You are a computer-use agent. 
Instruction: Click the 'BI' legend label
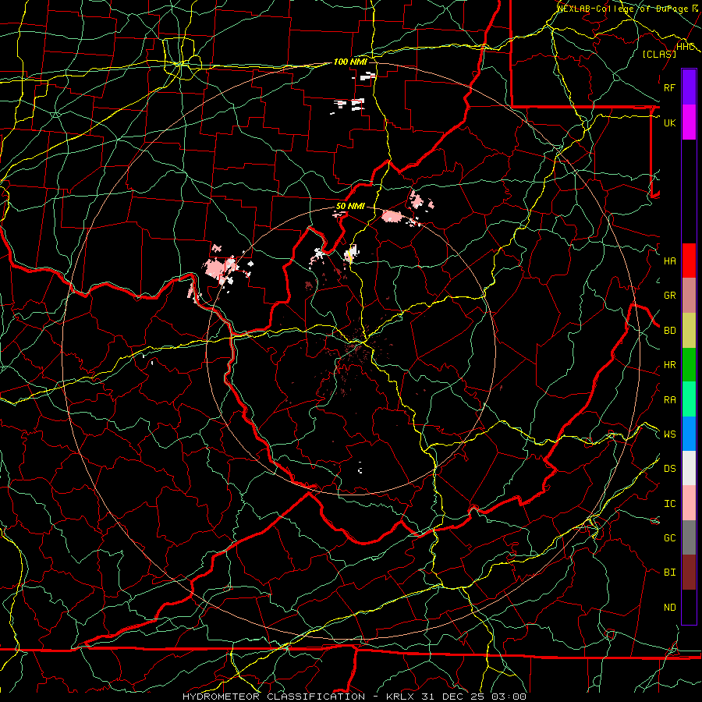tap(669, 573)
